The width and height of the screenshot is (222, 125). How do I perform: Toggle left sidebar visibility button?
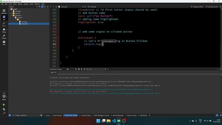10,115
